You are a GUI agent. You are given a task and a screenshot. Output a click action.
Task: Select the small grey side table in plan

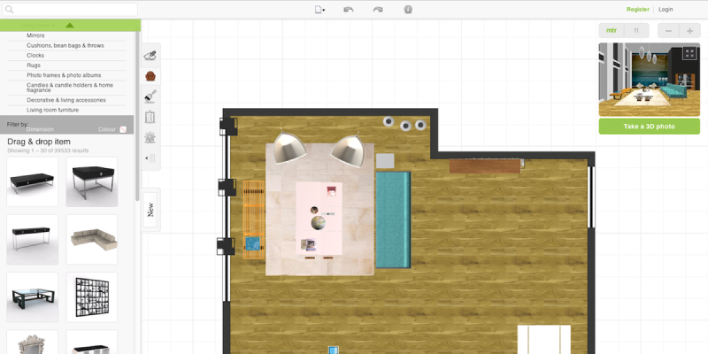(x=385, y=161)
